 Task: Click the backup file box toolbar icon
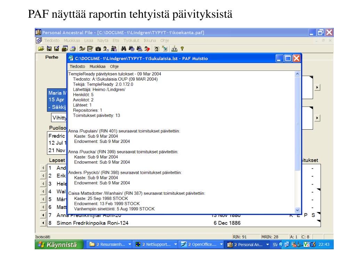click(x=65, y=49)
